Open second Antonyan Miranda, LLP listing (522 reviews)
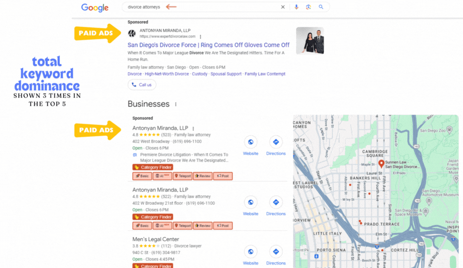This screenshot has width=463, height=268. click(x=160, y=190)
